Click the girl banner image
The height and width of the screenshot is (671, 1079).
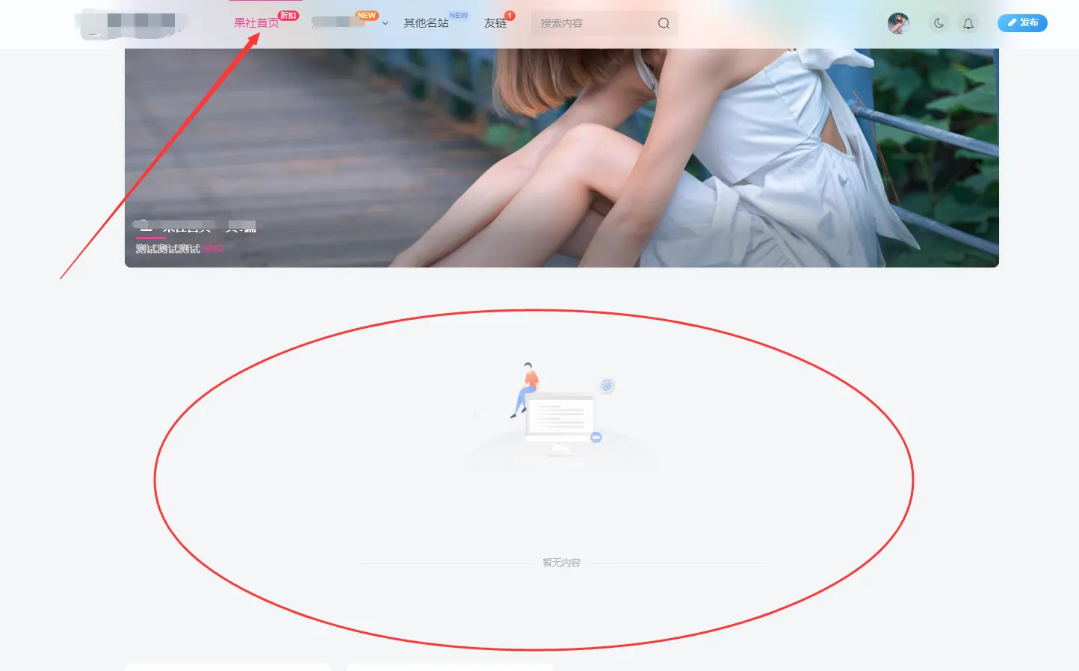[x=562, y=158]
